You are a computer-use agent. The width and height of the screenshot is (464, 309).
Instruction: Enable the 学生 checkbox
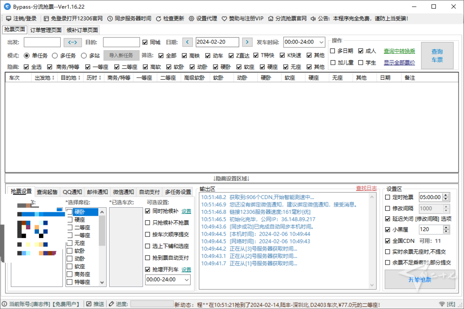(361, 62)
